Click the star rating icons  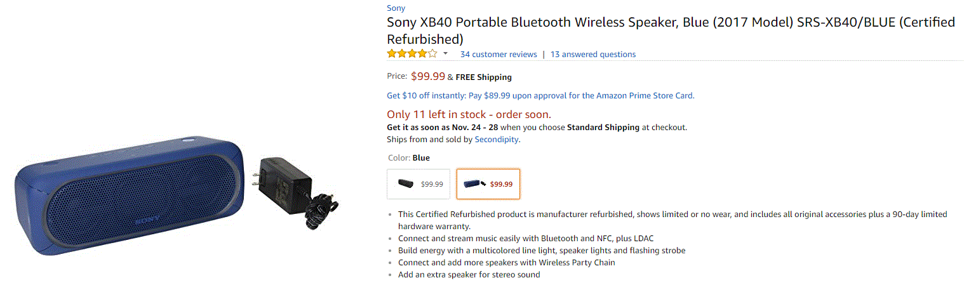tap(412, 54)
